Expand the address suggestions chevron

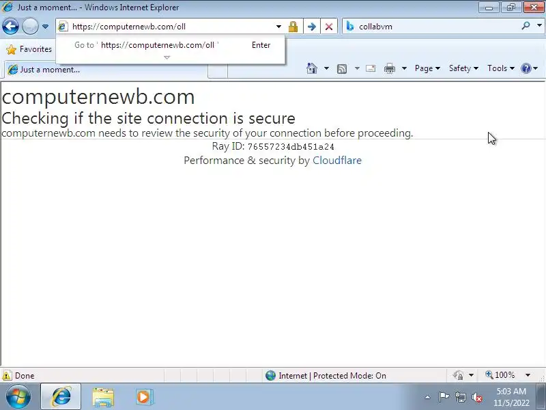(x=167, y=57)
